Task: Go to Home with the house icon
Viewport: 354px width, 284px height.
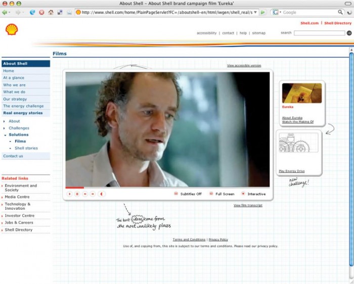Action: click(51, 13)
